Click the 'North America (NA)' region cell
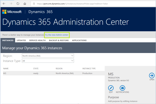 pos(64,73)
